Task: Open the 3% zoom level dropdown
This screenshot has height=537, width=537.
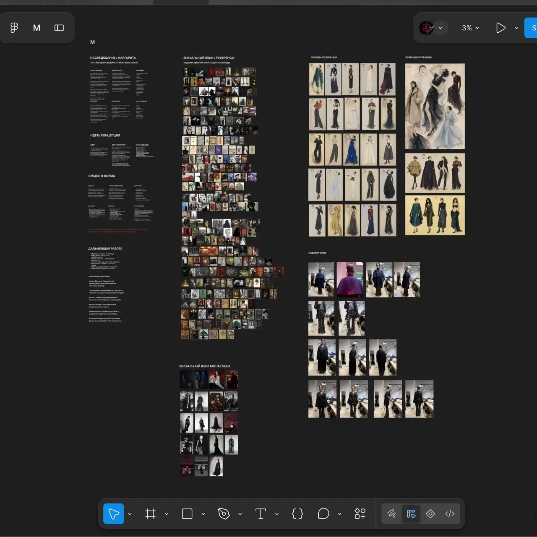Action: [470, 28]
